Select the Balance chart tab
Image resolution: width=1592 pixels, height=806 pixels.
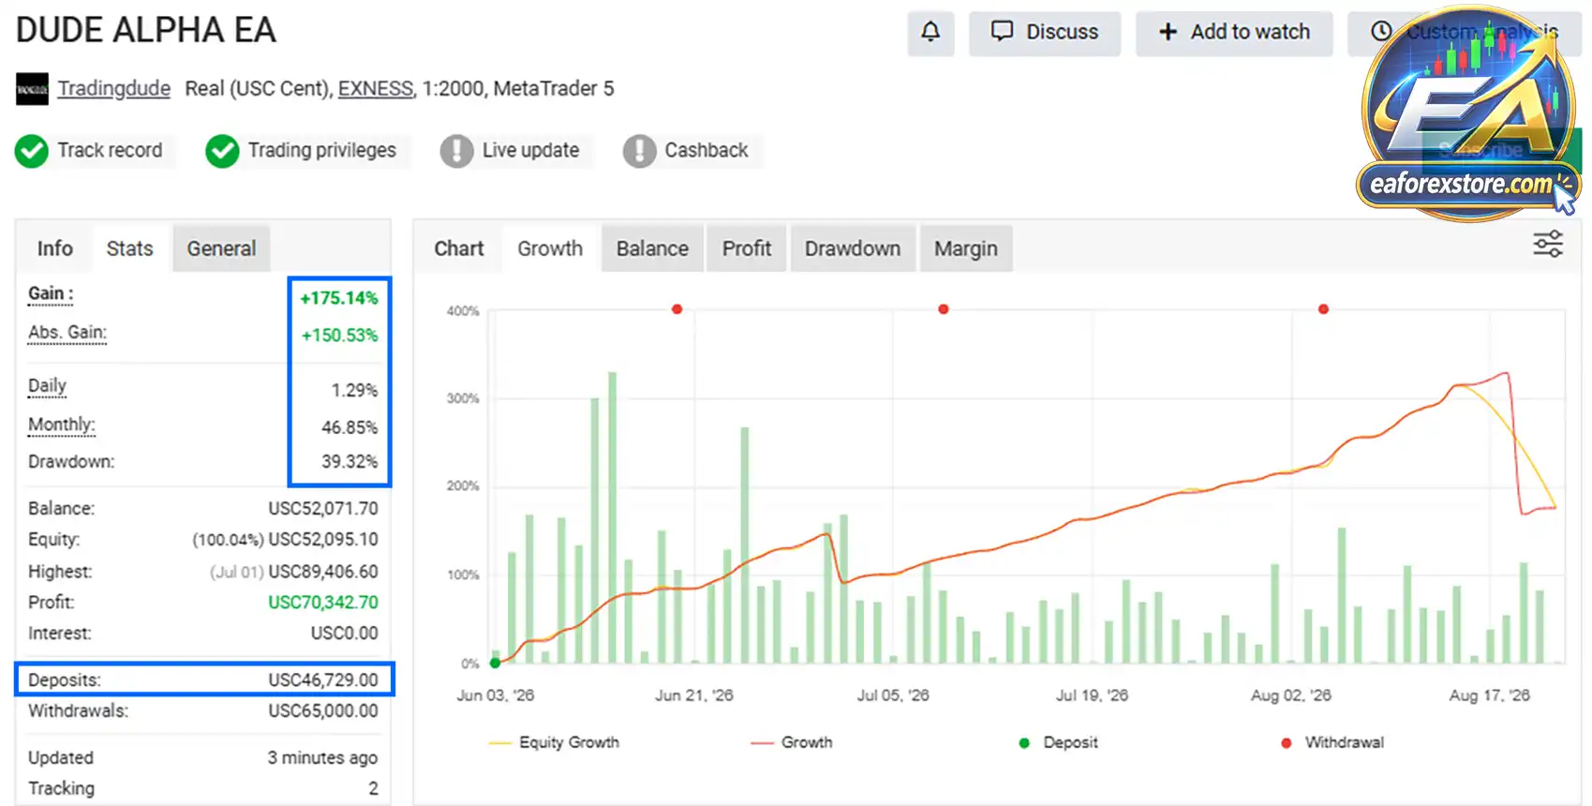tap(652, 248)
